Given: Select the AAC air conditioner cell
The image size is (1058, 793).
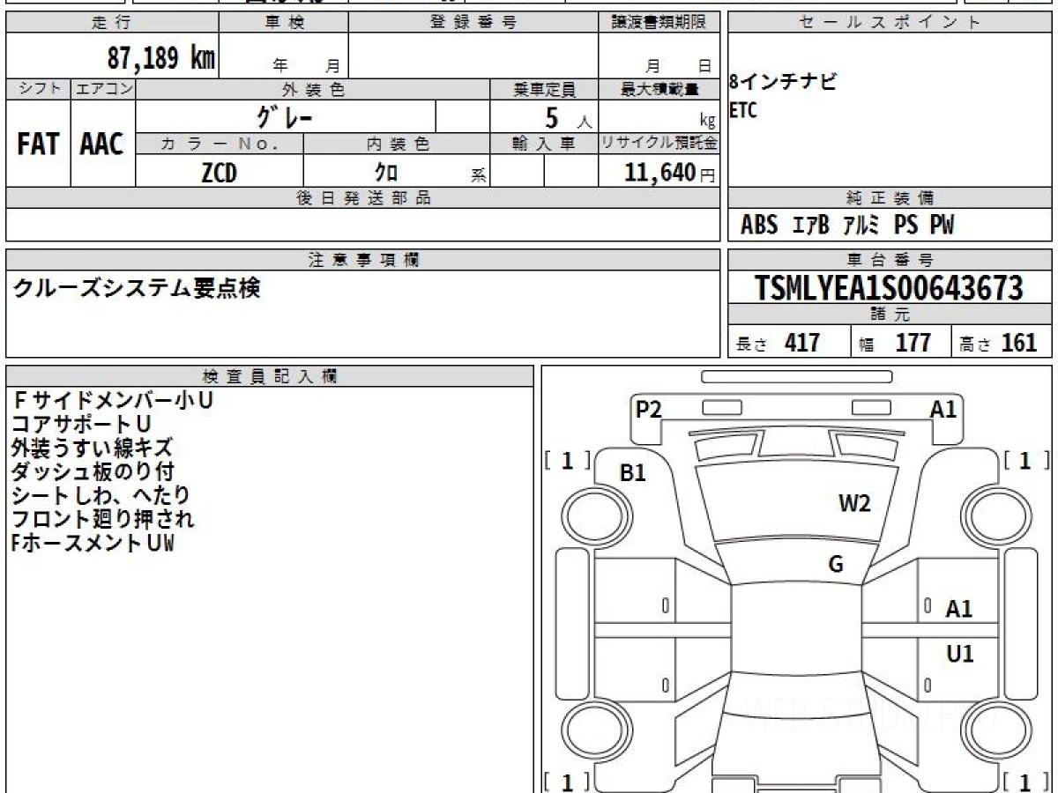Looking at the screenshot, I should point(102,144).
